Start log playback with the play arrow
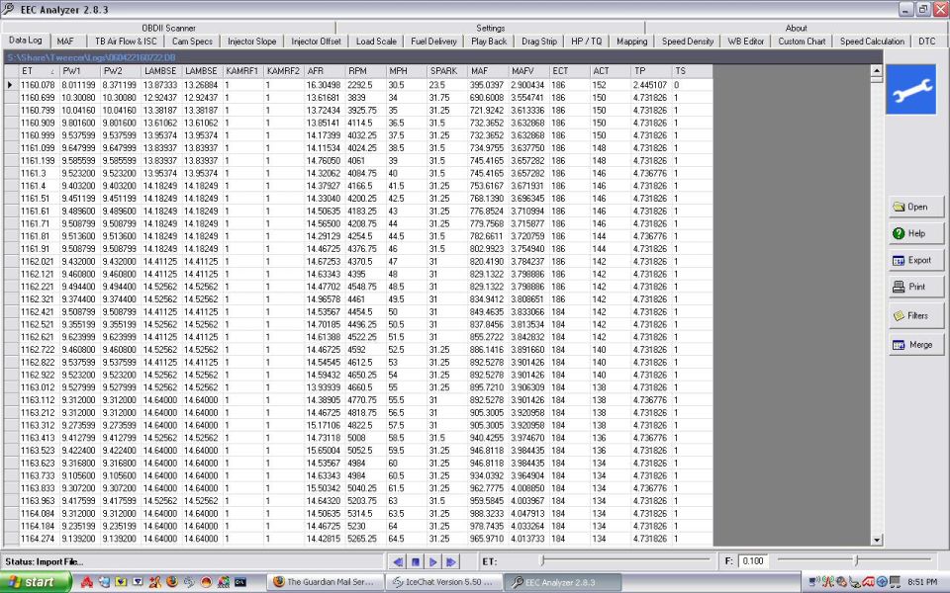 pyautogui.click(x=432, y=562)
